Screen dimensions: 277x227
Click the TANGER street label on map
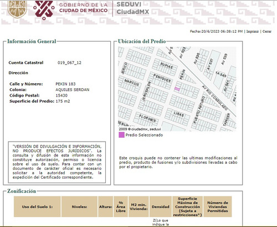pyautogui.click(x=227, y=119)
